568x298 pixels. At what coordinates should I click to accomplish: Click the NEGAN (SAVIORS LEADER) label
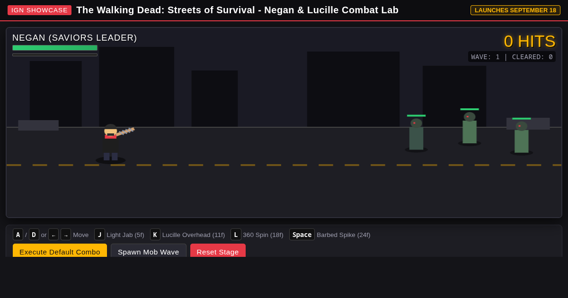[x=75, y=38]
